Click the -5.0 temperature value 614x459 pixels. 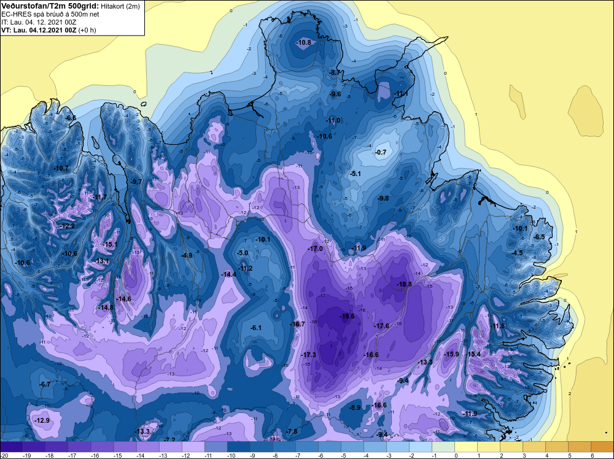pyautogui.click(x=243, y=253)
